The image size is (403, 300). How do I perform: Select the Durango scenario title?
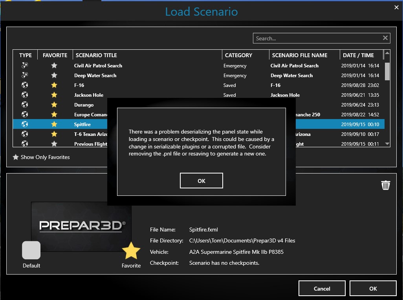(84, 105)
